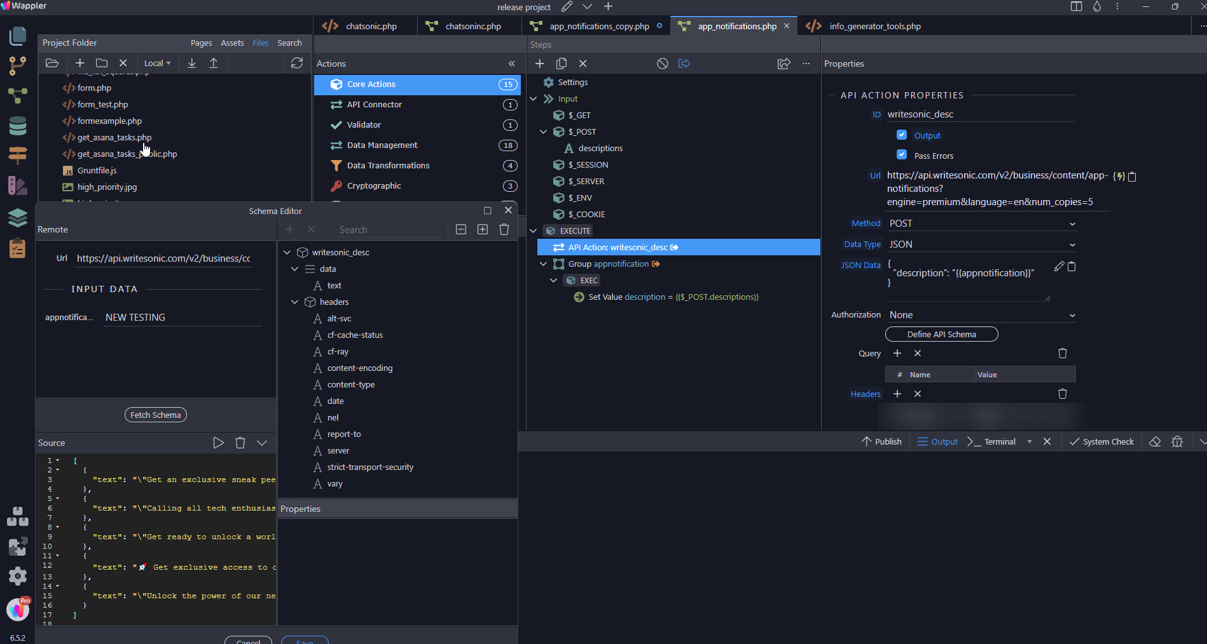Upload files to target icon
The width and height of the screenshot is (1207, 644).
[x=214, y=64]
